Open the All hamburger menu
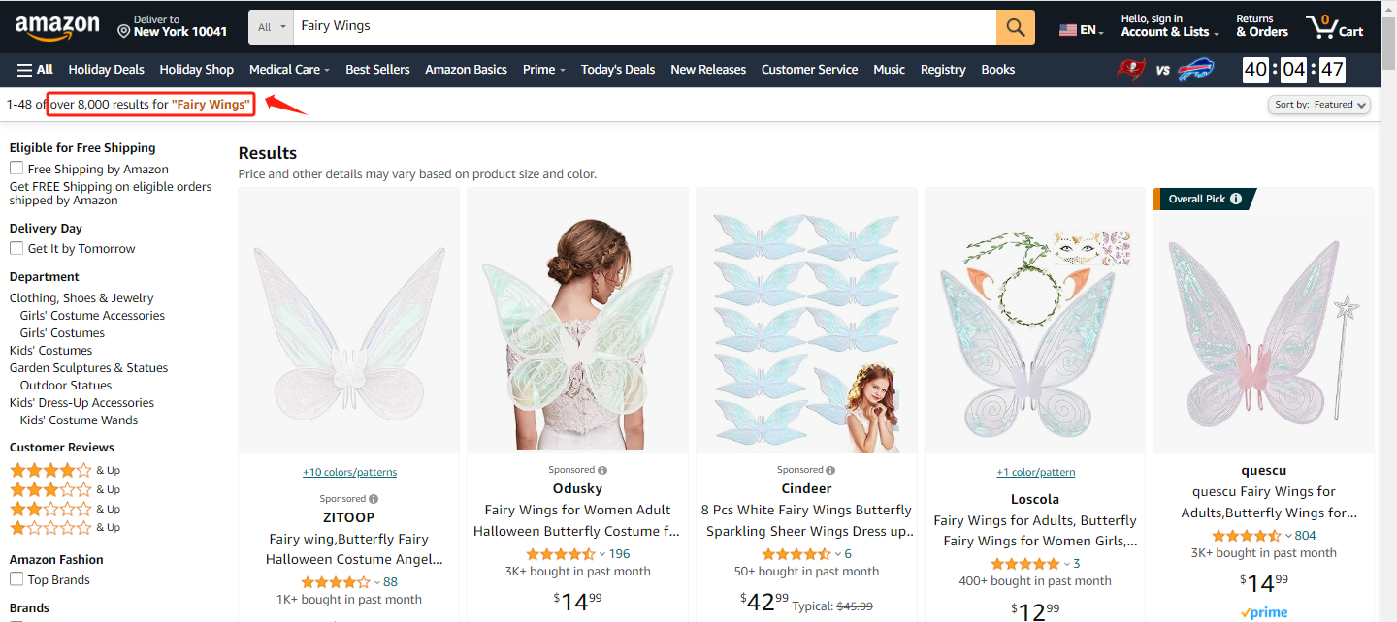The width and height of the screenshot is (1397, 622). click(x=35, y=70)
